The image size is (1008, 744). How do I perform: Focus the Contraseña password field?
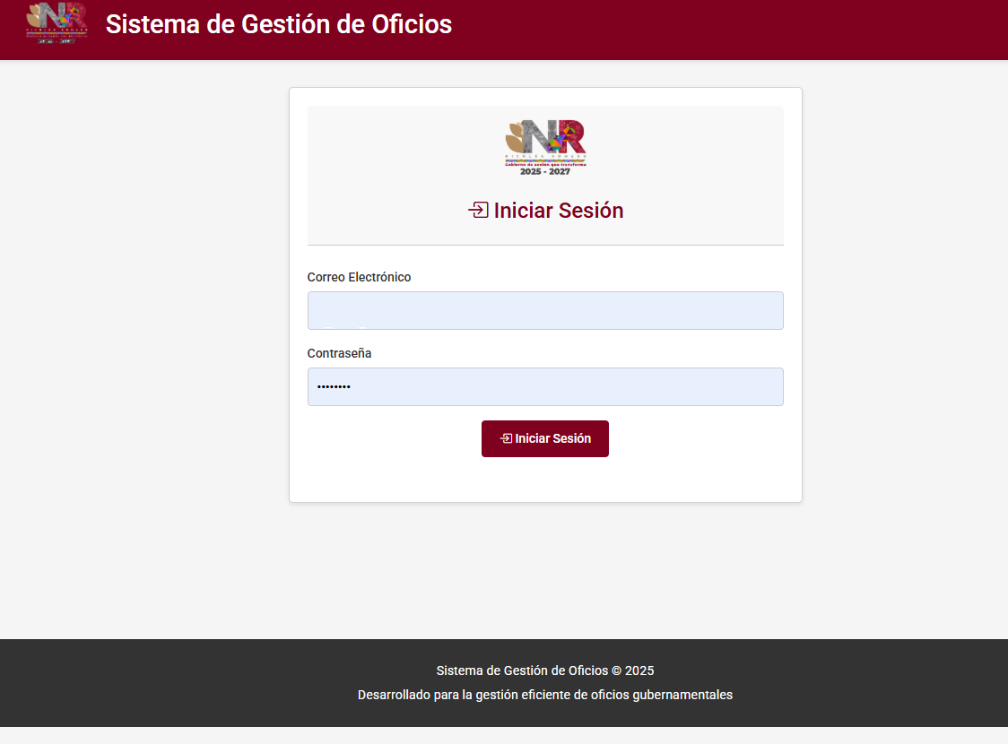coord(545,386)
